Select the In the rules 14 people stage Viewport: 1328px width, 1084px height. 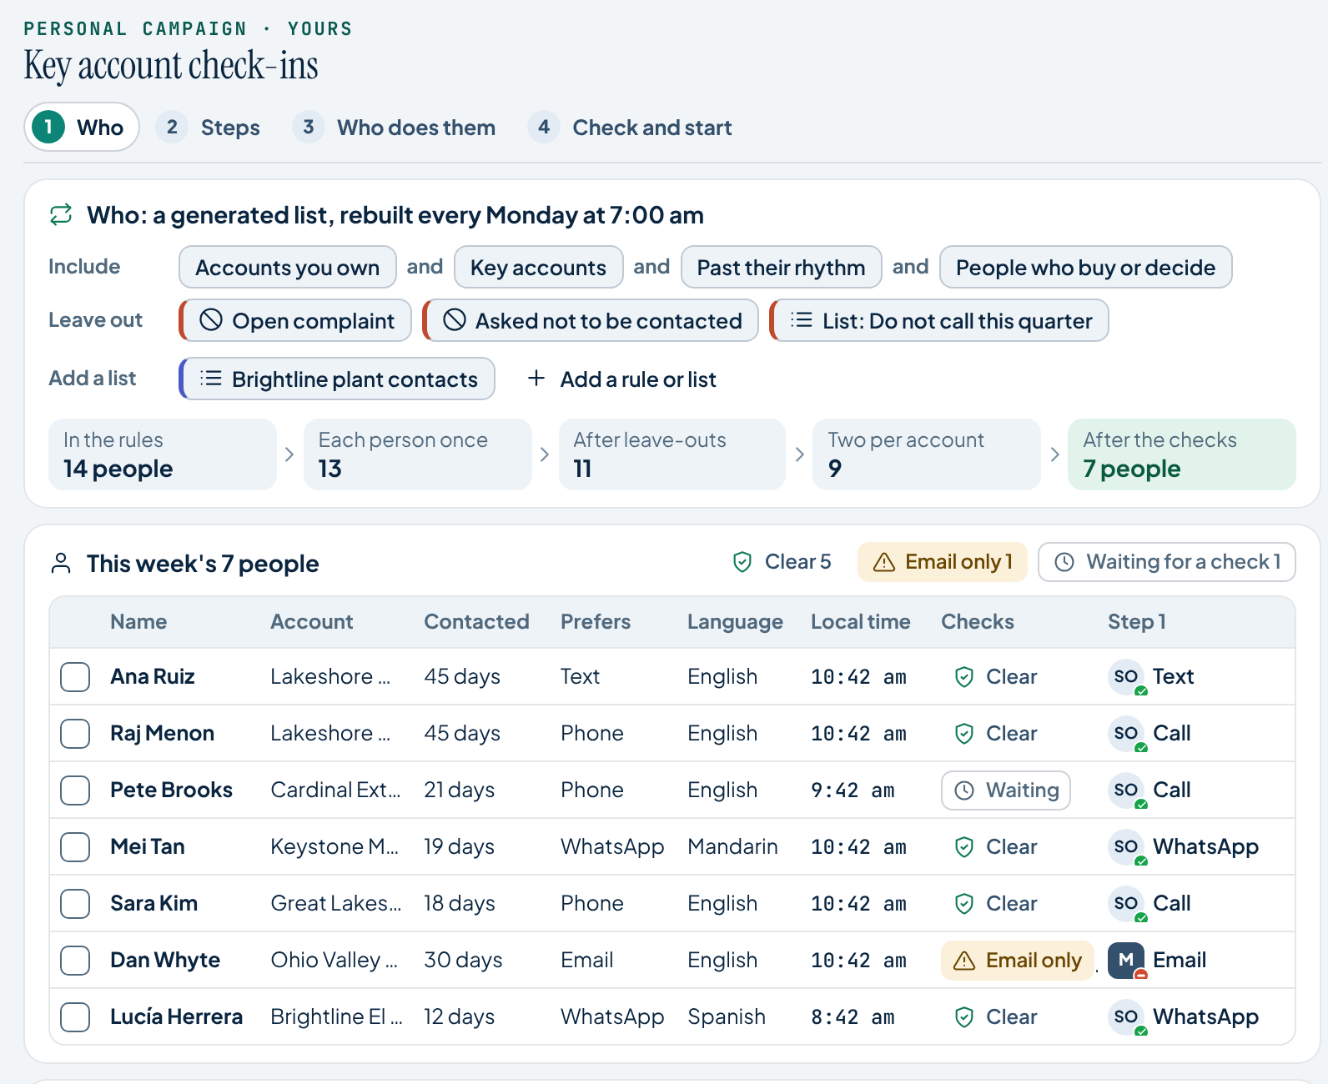pyautogui.click(x=163, y=454)
